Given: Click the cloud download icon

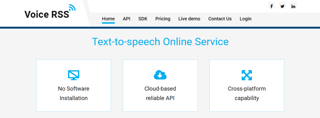Looking at the screenshot, I should tap(160, 75).
